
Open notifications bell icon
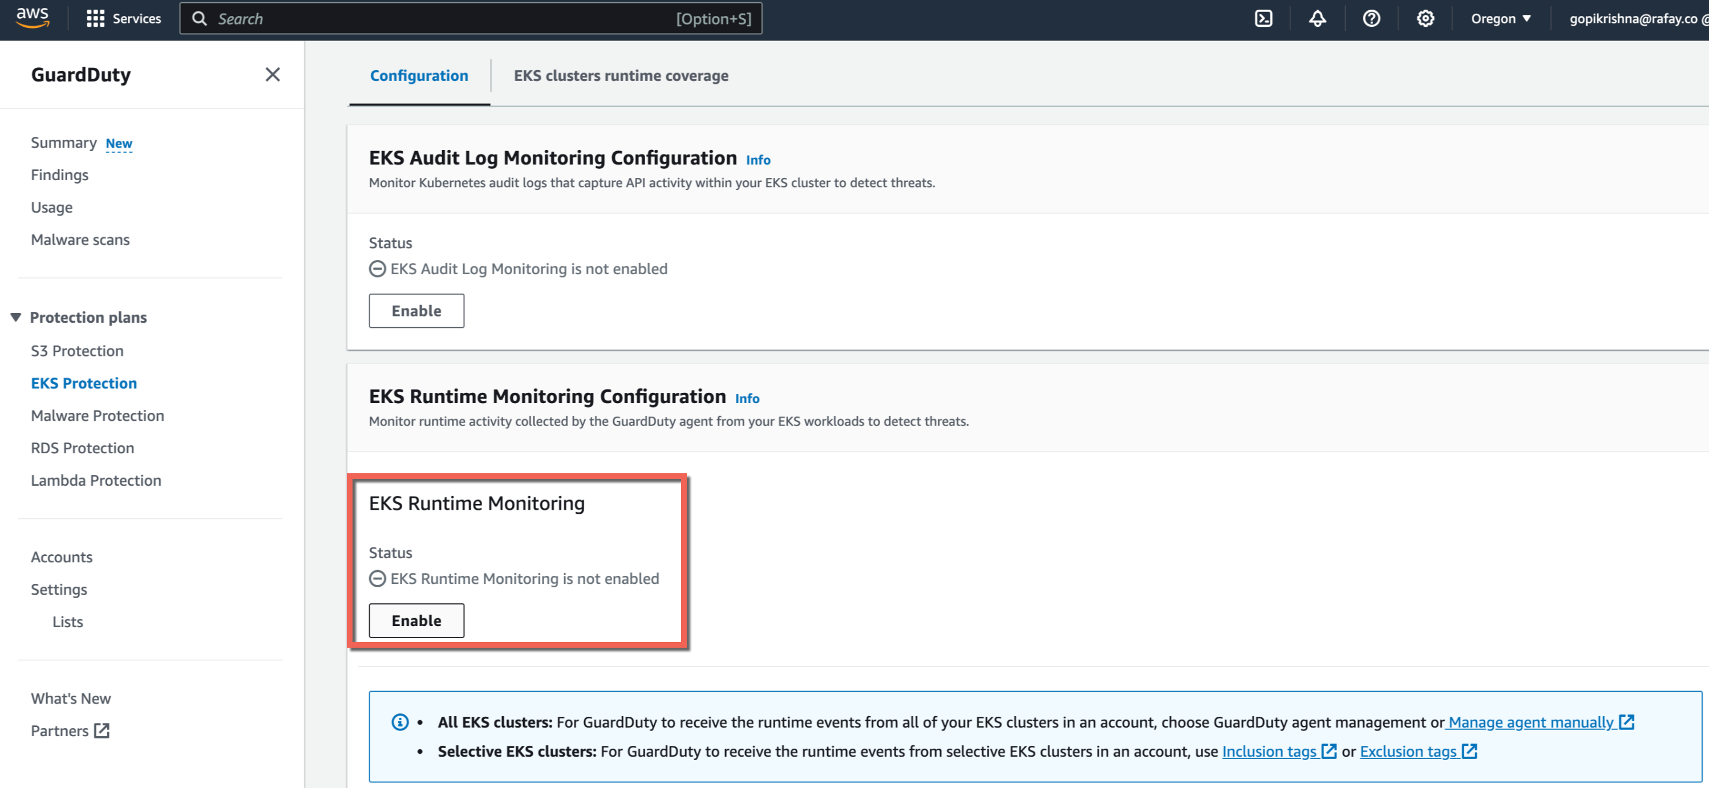pos(1317,19)
